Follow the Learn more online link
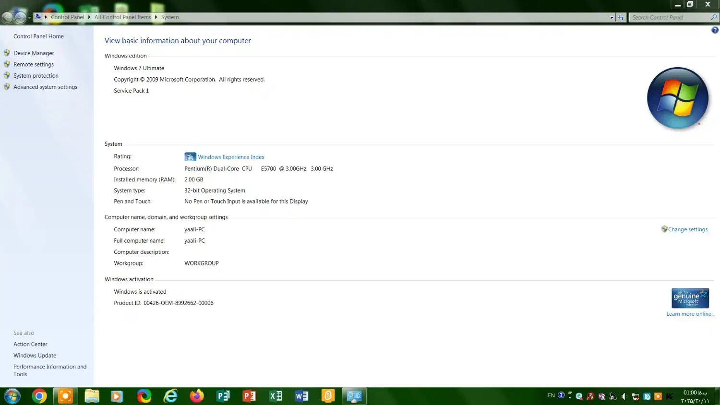This screenshot has height=405, width=720. pos(690,314)
